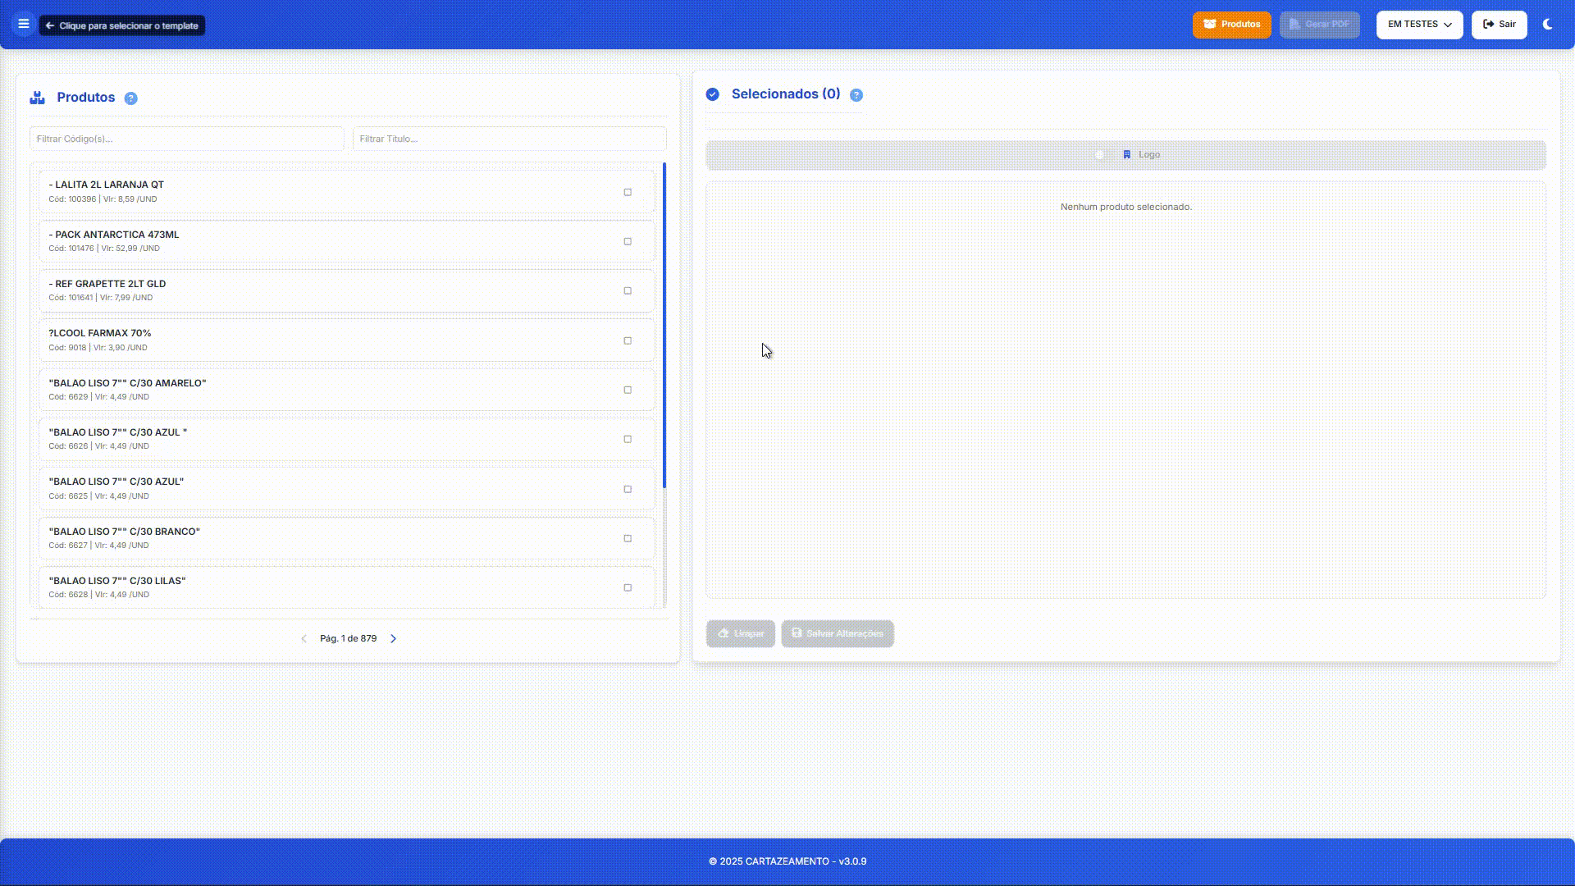The image size is (1575, 886).
Task: Click help icon next to Produtos heading
Action: pos(130,98)
